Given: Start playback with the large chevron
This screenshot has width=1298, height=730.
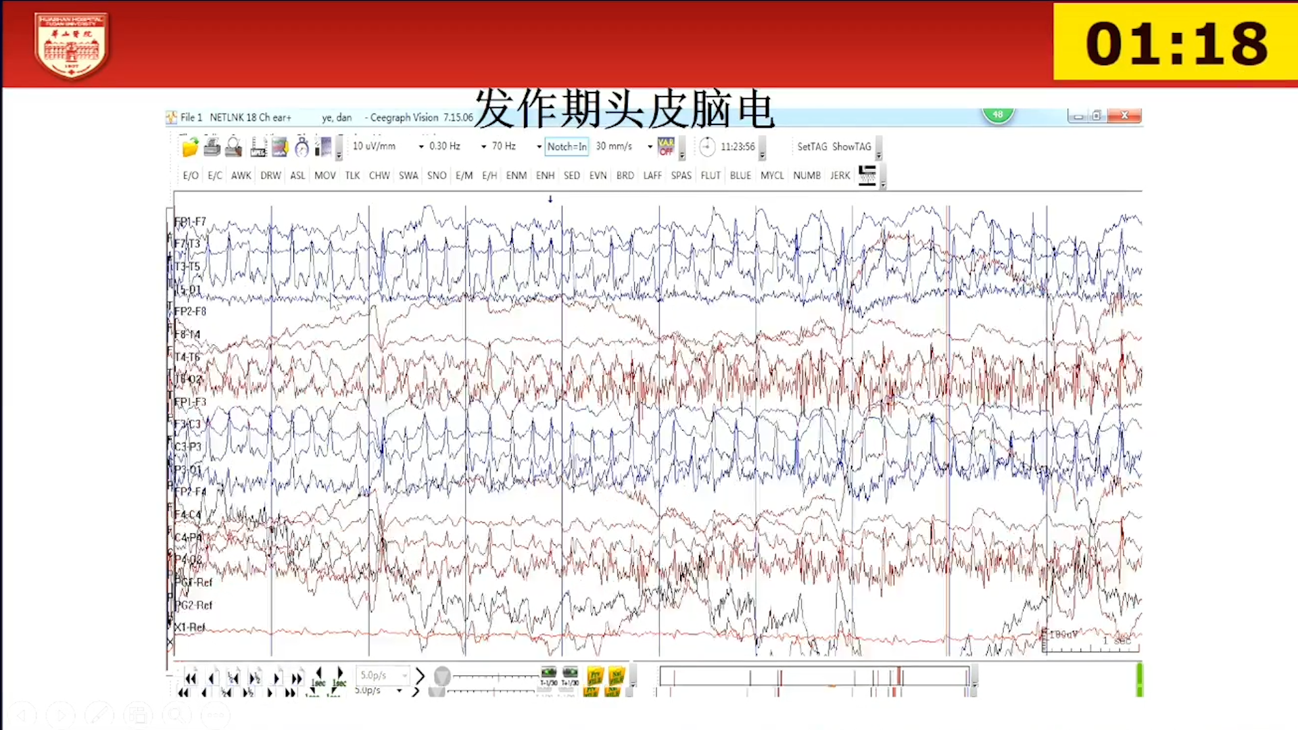Looking at the screenshot, I should (x=420, y=676).
